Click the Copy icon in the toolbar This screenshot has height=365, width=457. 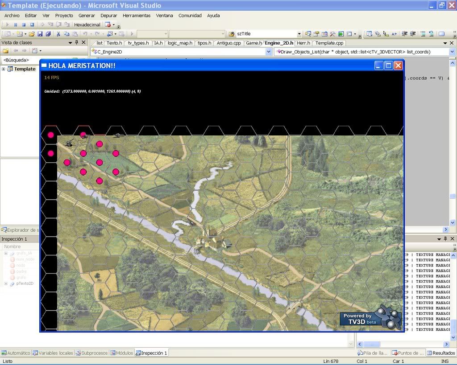pos(66,34)
